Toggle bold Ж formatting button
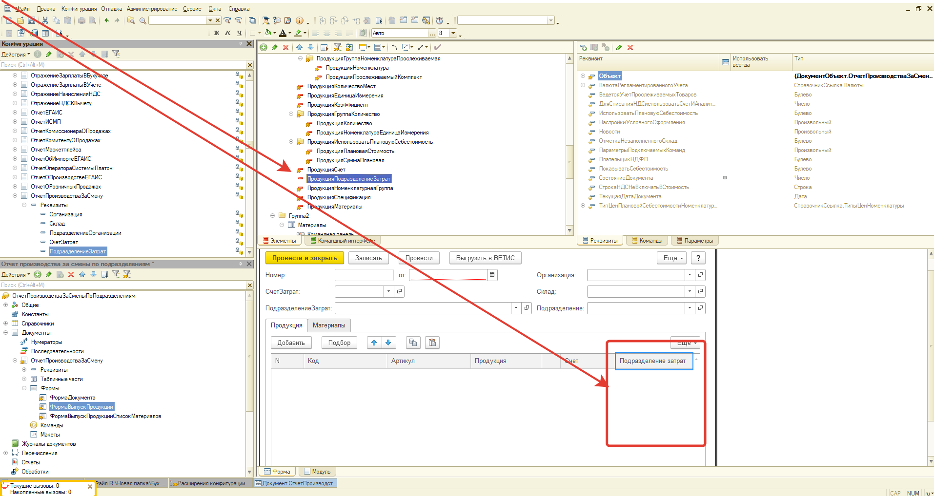The image size is (934, 496). (x=217, y=33)
